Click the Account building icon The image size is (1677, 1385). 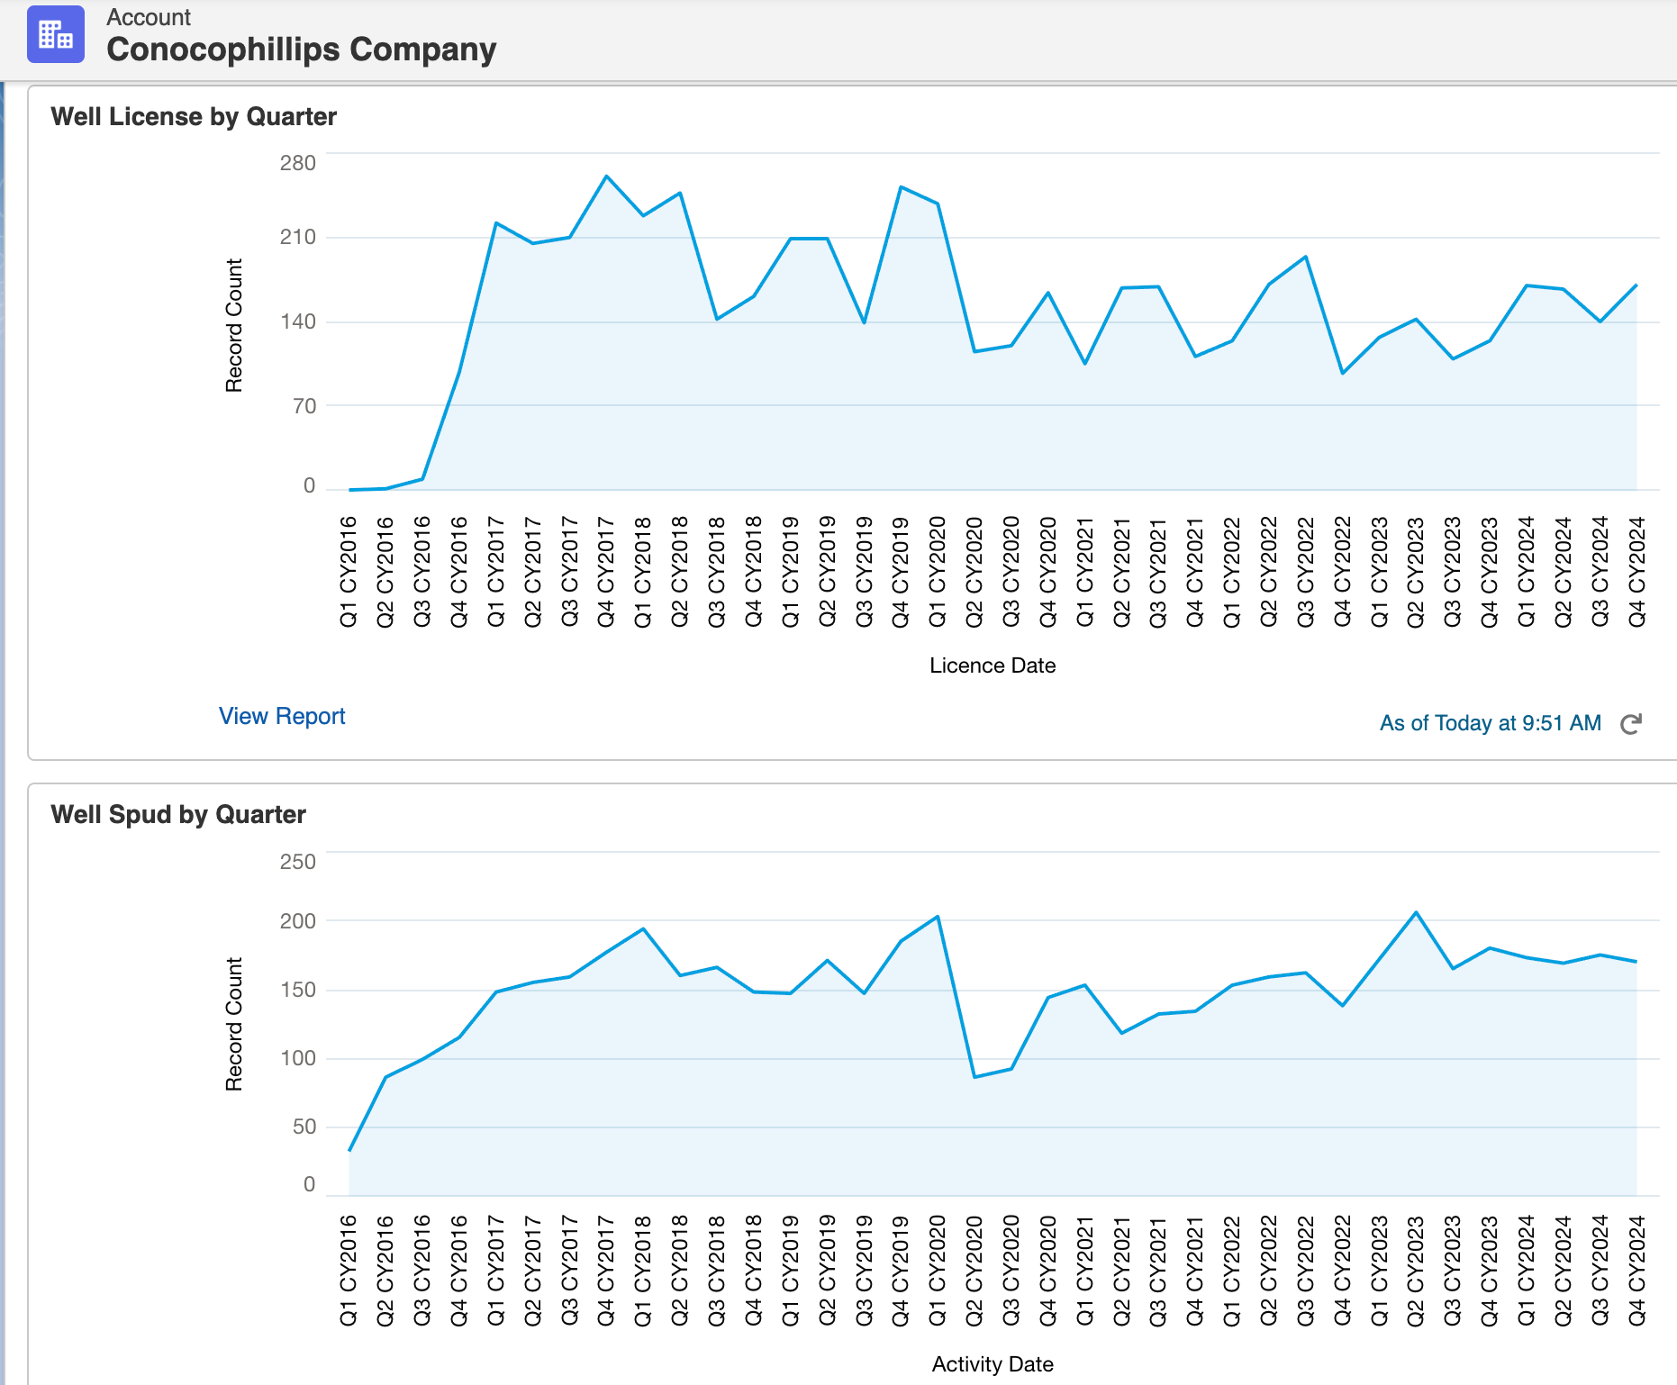pyautogui.click(x=56, y=36)
